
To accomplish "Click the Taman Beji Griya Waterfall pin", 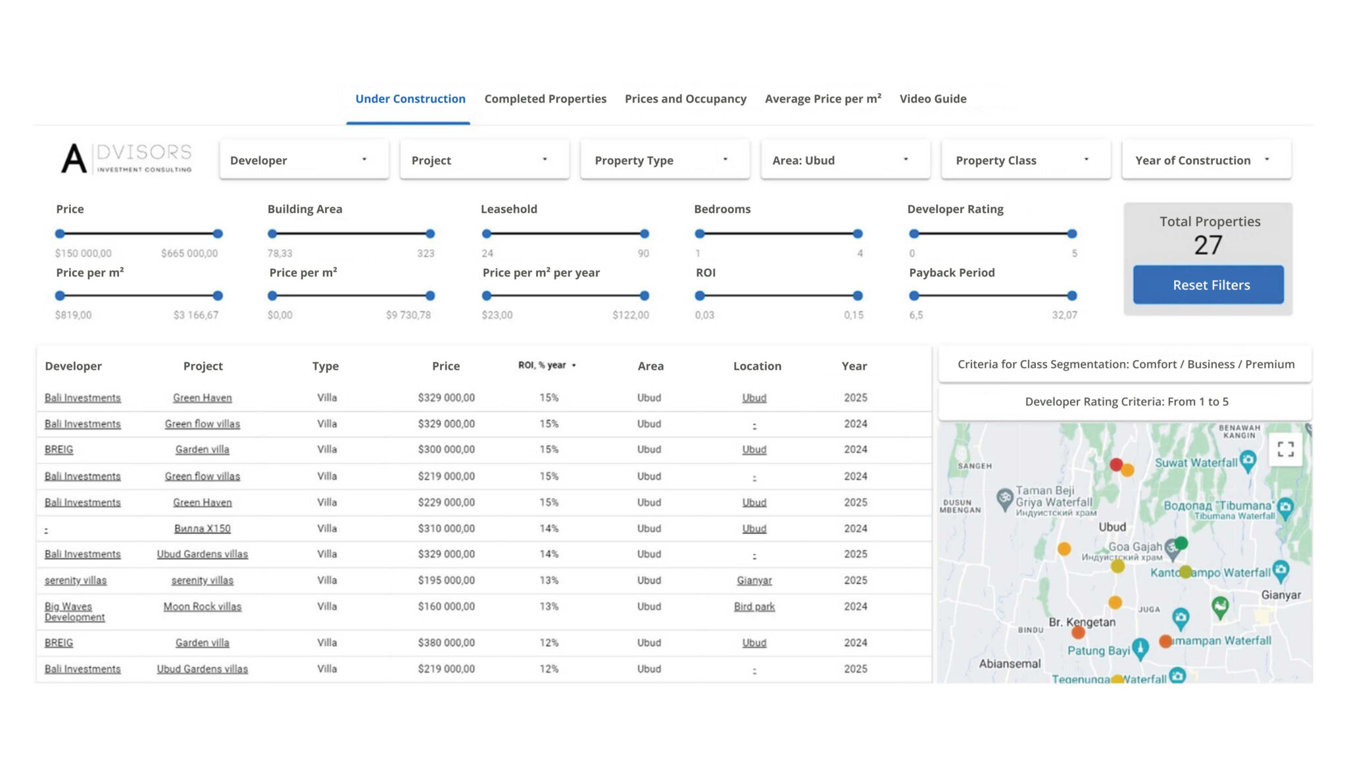I will 1004,499.
